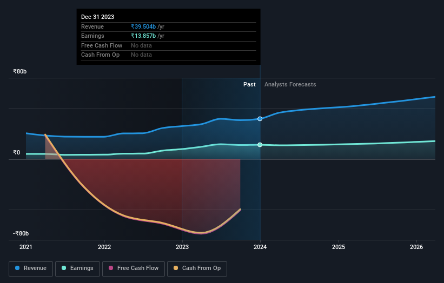This screenshot has width=444, height=283.
Task: Toggle the Free Cash Flow legend button
Action: pos(134,268)
